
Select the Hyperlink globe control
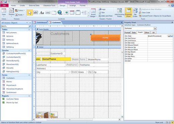tap(60, 13)
